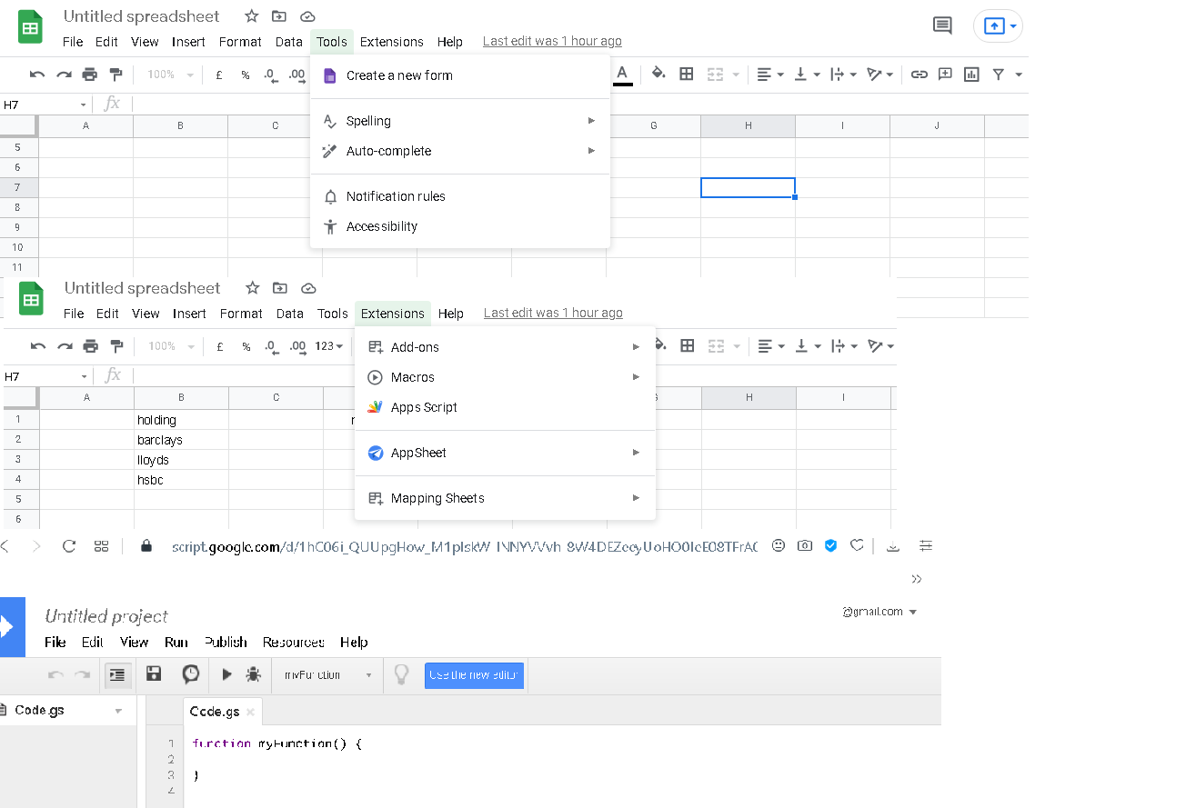Click the text color A button
This screenshot has height=808, width=1186.
pos(622,75)
